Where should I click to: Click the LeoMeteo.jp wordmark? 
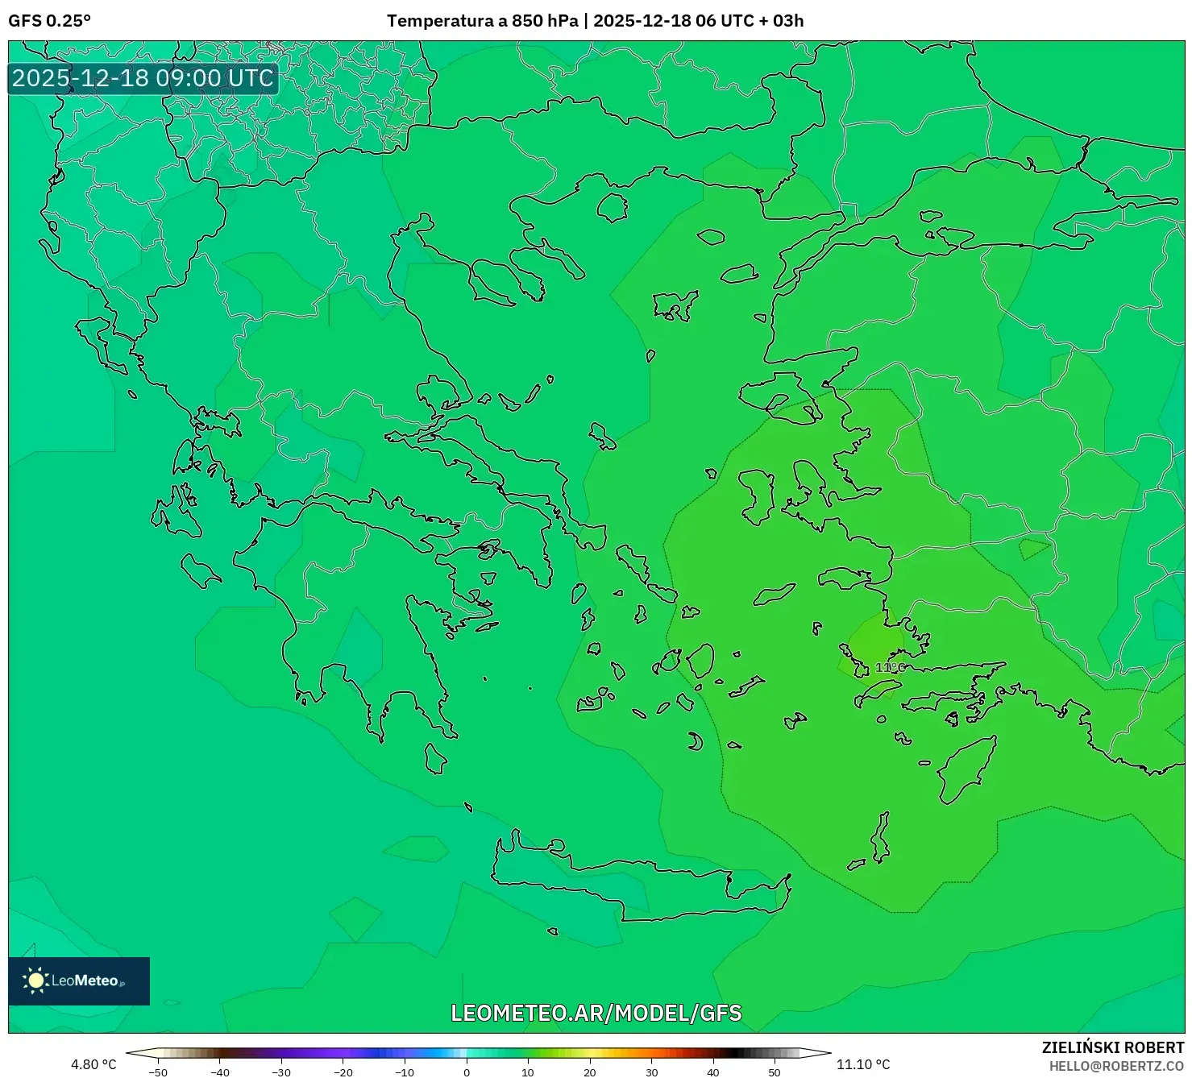click(87, 980)
